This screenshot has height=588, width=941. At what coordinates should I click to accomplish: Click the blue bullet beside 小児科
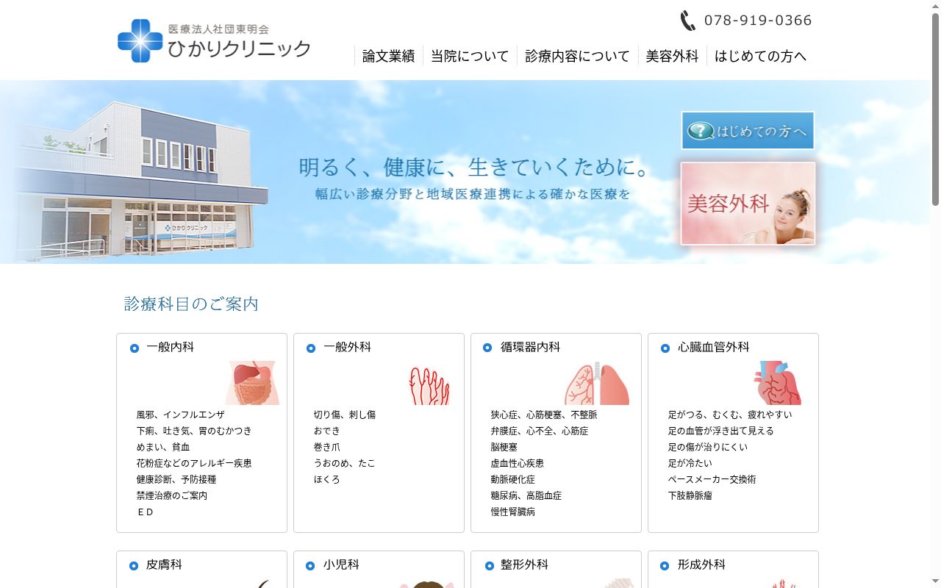(311, 566)
